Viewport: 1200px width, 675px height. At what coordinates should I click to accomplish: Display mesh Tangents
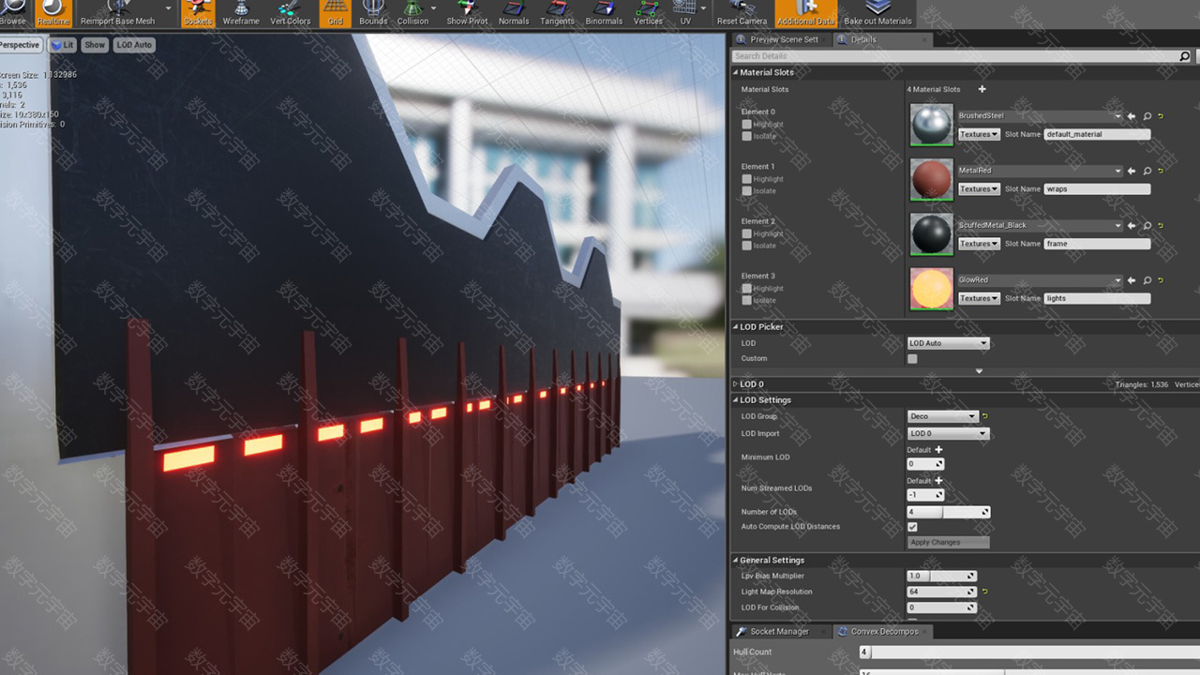557,12
